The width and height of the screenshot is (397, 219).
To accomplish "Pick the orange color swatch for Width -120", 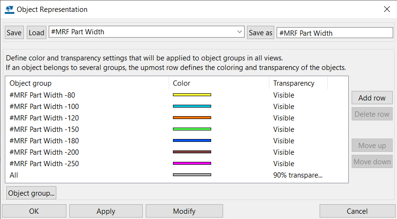I will pyautogui.click(x=192, y=118).
